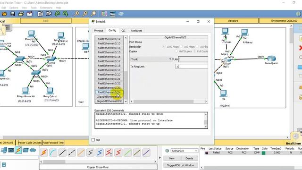Image resolution: width=302 pixels, height=170 pixels.
Task: Click the Print toolbar icon
Action: 21,14
